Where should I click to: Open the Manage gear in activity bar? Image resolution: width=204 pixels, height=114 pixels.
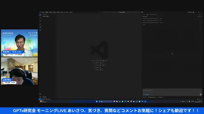pos(40,97)
